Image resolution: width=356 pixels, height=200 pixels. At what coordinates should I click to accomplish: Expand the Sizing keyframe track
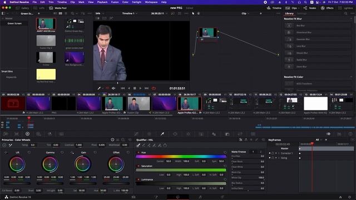(x=279, y=158)
